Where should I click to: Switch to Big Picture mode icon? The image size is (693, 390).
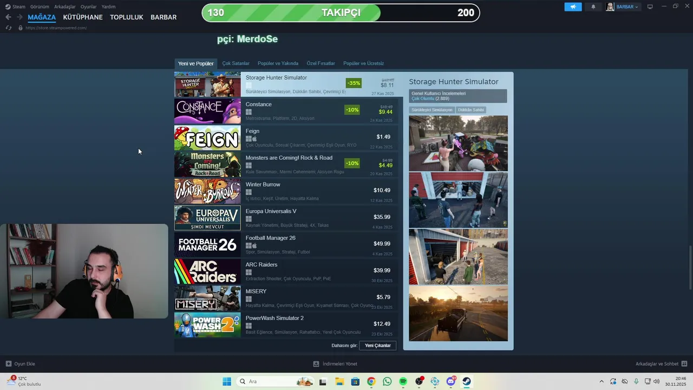650,6
